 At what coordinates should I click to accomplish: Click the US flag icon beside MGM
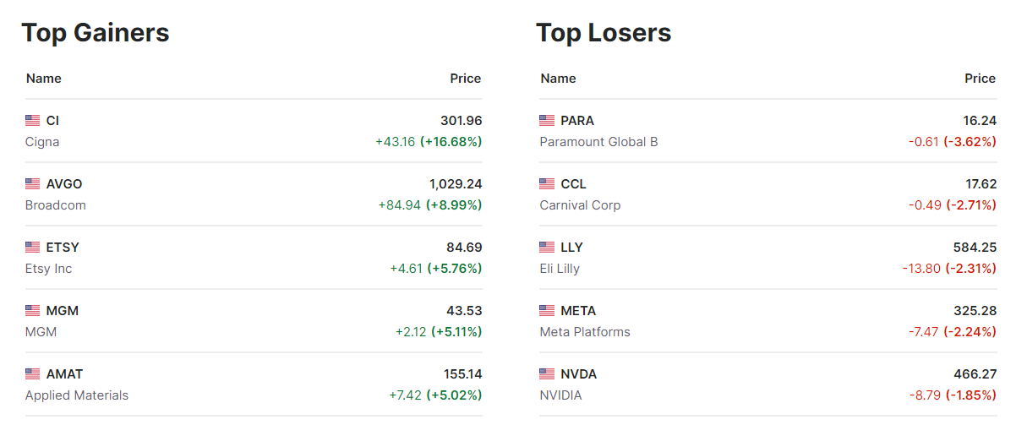[33, 311]
